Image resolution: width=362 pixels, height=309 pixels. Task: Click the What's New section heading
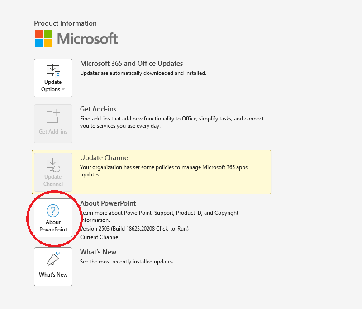98,252
